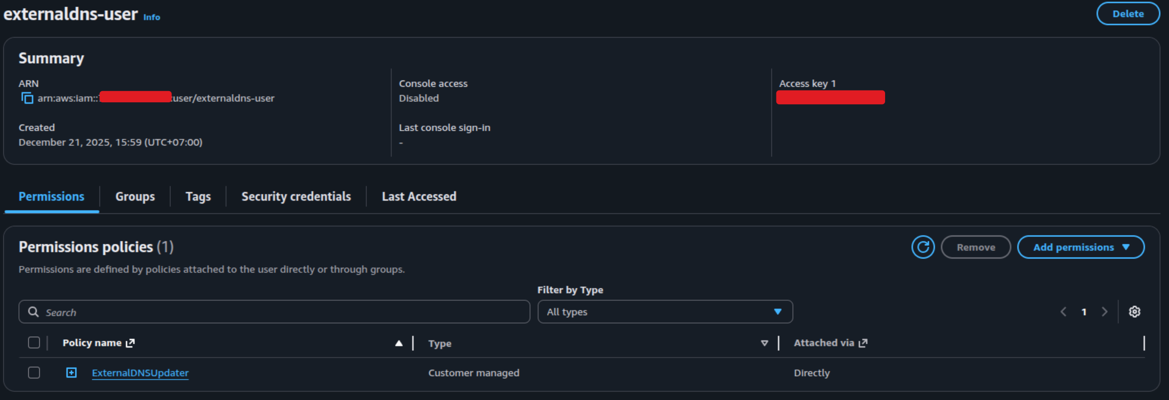Open the Add permissions dropdown
This screenshot has height=400, width=1169.
click(x=1080, y=247)
